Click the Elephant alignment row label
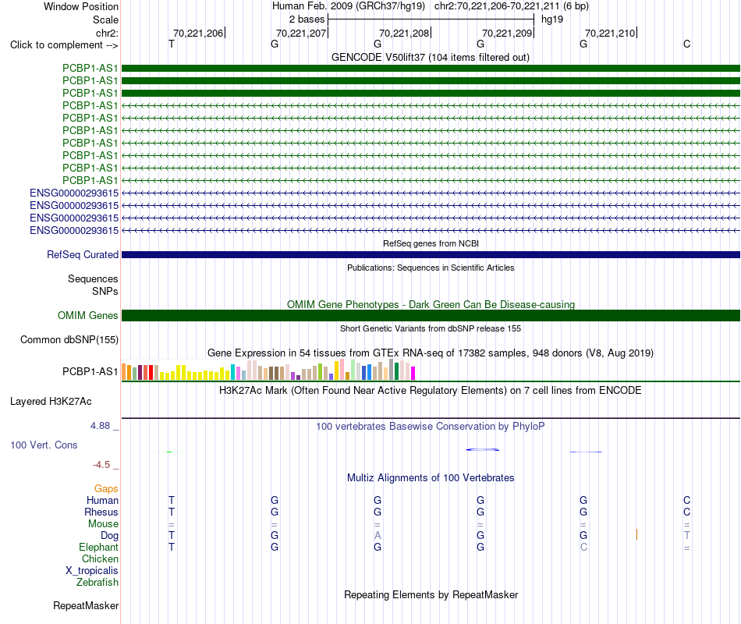The image size is (741, 624). 98,547
